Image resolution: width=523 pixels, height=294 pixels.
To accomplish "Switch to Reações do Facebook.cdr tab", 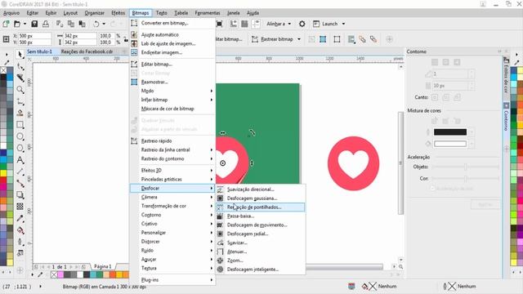I will 87,51.
